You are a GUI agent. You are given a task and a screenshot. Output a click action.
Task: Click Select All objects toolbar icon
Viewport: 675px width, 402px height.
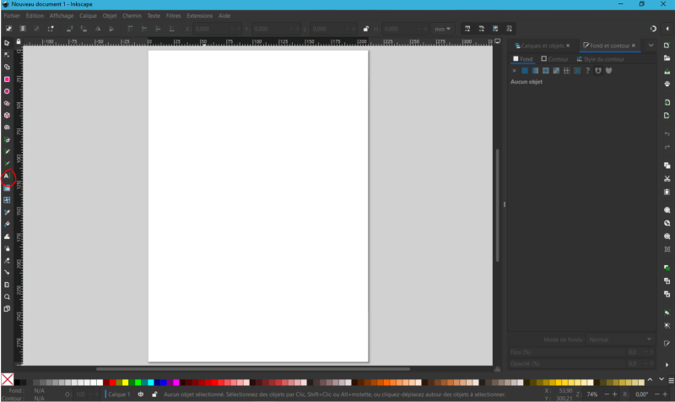pos(8,29)
